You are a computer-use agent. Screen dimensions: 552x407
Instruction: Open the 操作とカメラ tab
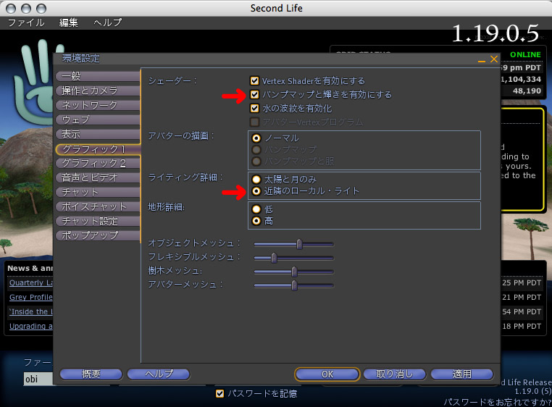98,91
